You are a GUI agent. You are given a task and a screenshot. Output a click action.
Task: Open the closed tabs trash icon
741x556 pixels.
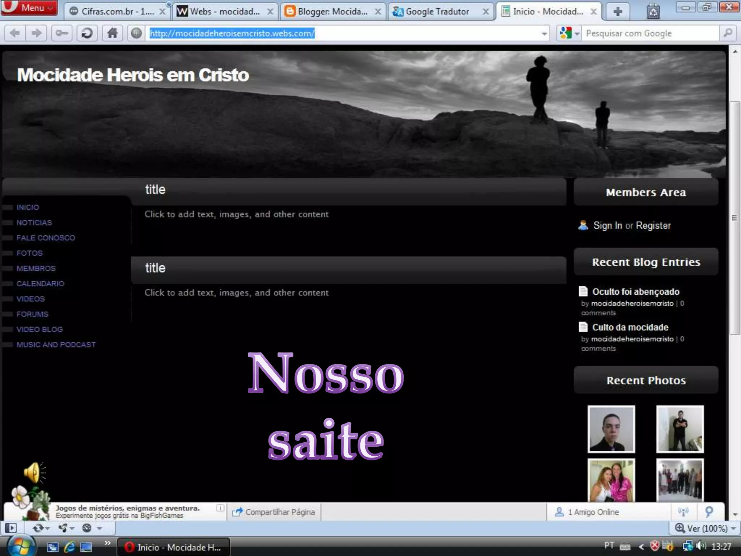point(653,12)
